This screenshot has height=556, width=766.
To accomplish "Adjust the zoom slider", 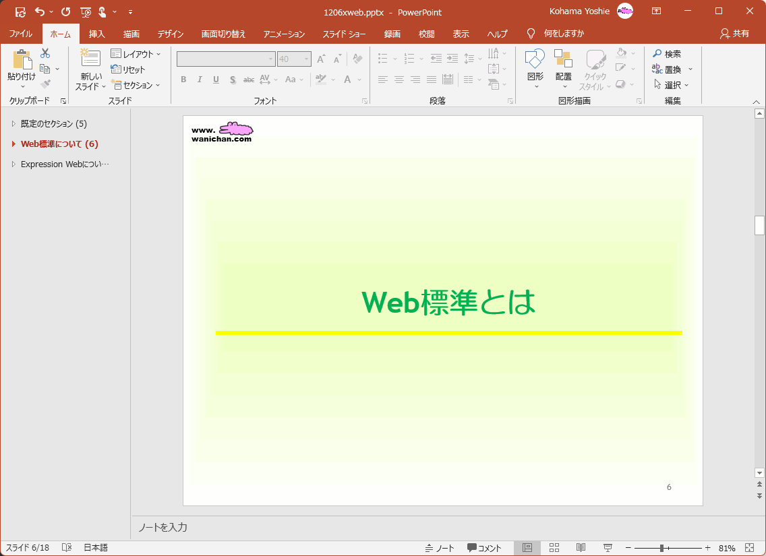I will coord(661,548).
